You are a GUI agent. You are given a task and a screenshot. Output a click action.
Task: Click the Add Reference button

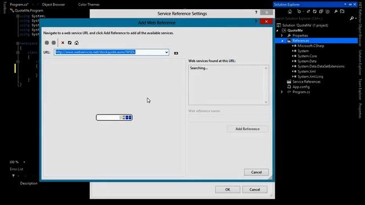pos(248,129)
